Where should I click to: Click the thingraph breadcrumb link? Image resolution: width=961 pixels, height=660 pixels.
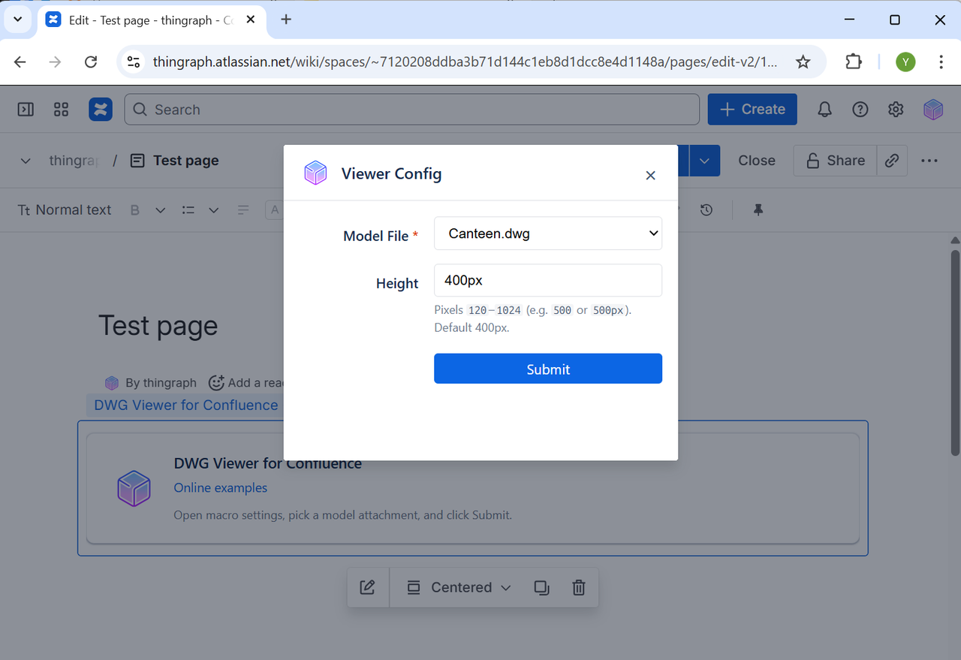click(74, 161)
